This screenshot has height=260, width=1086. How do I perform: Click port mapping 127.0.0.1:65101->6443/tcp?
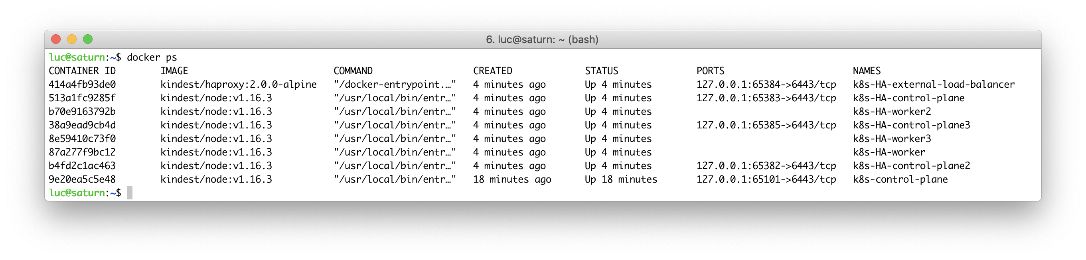(x=766, y=179)
